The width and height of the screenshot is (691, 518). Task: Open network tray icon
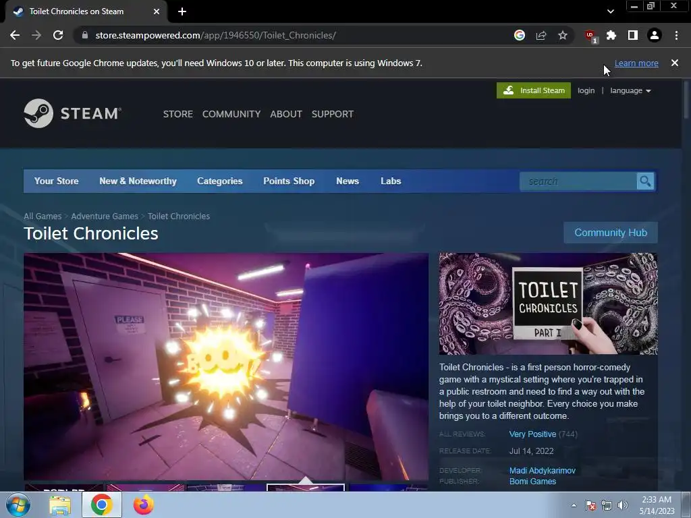click(607, 505)
